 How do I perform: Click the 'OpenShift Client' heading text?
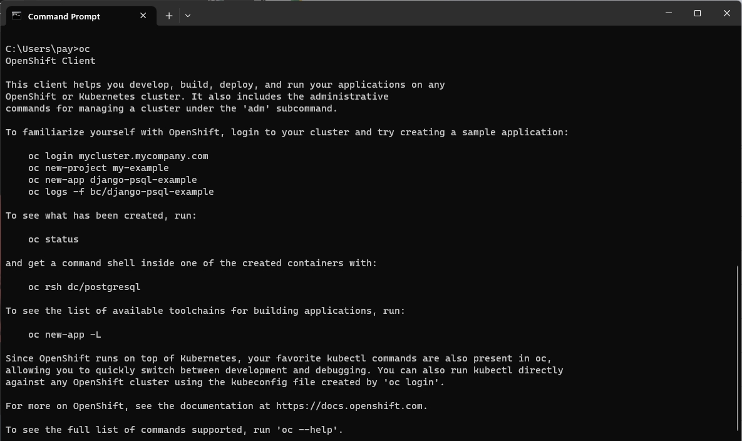(x=50, y=61)
